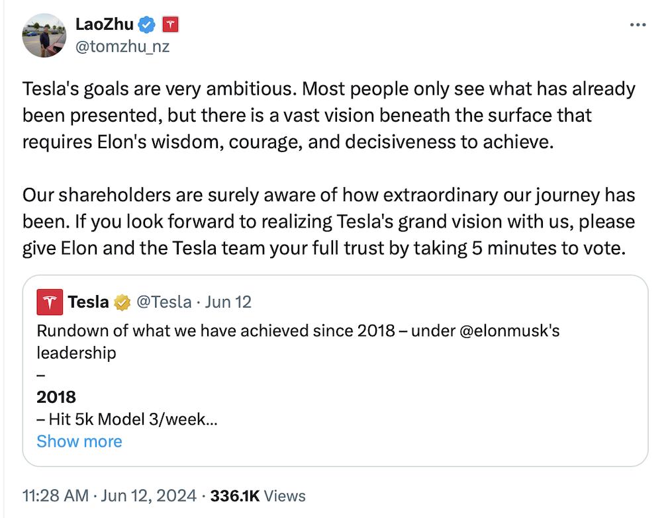Click the Hit 5k Model 3/week line

(126, 419)
